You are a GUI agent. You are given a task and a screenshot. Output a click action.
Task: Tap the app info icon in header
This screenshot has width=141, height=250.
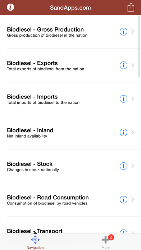pyautogui.click(x=10, y=7)
